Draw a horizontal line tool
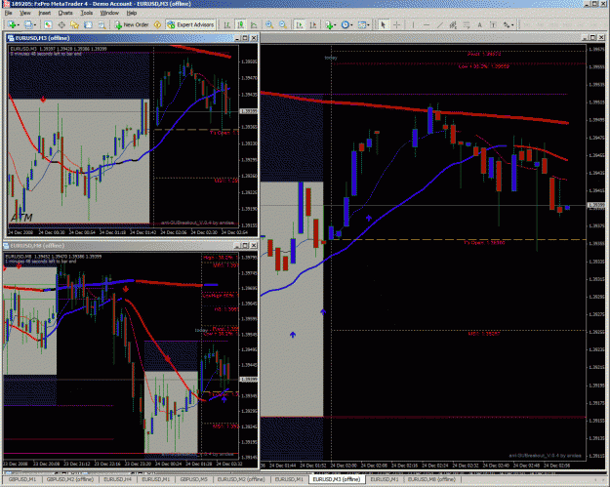Image resolution: width=610 pixels, height=487 pixels. point(427,25)
